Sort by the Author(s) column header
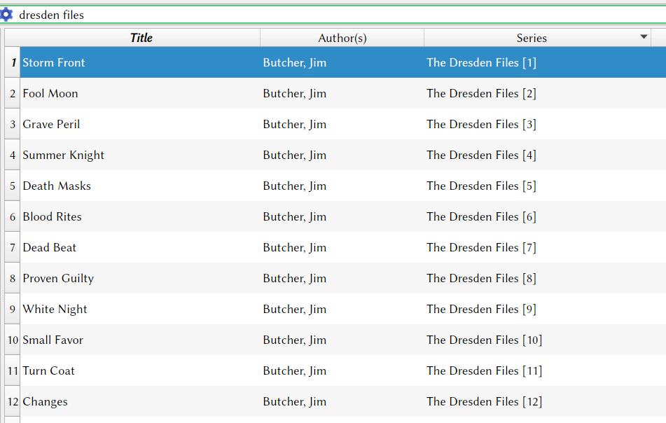The image size is (666, 423). (342, 38)
